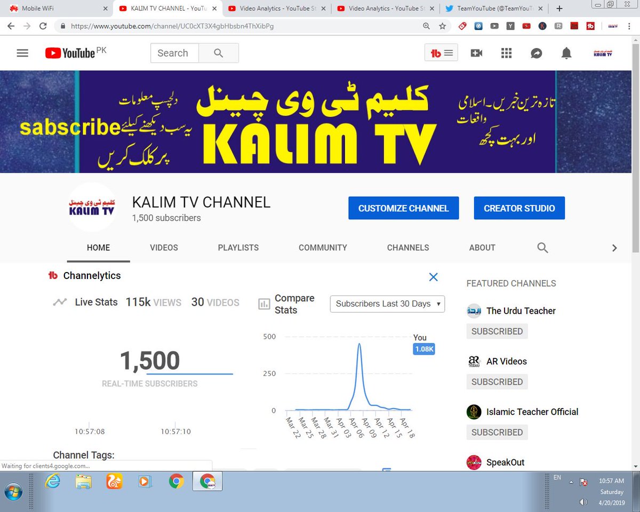Click the search magnifier button
Image resolution: width=640 pixels, height=512 pixels.
[218, 53]
